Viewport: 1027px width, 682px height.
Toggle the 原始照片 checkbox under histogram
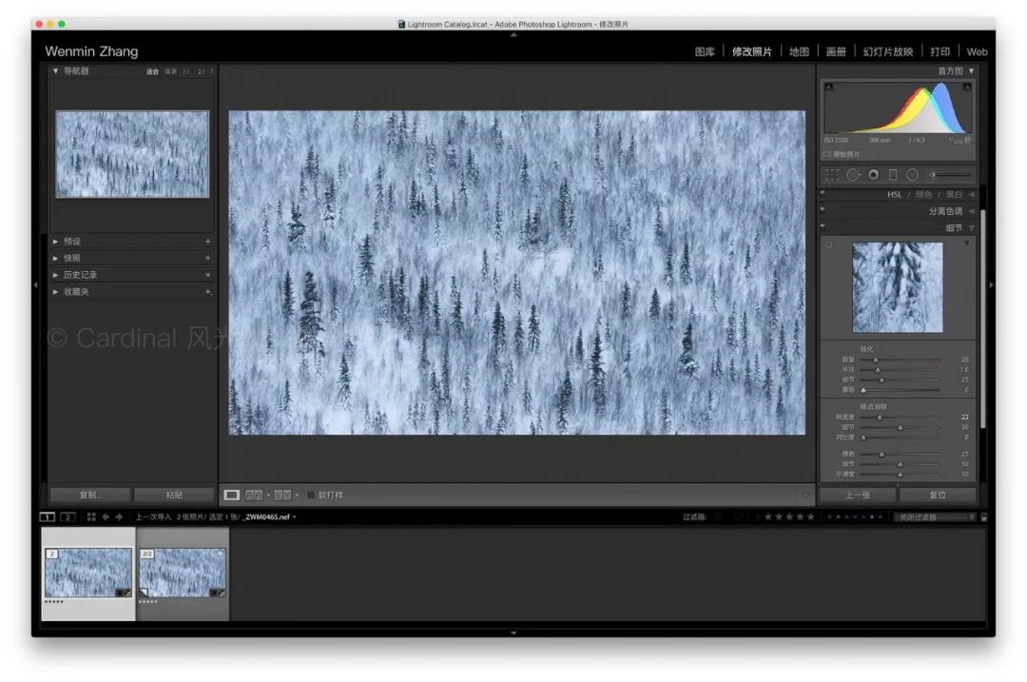[826, 155]
